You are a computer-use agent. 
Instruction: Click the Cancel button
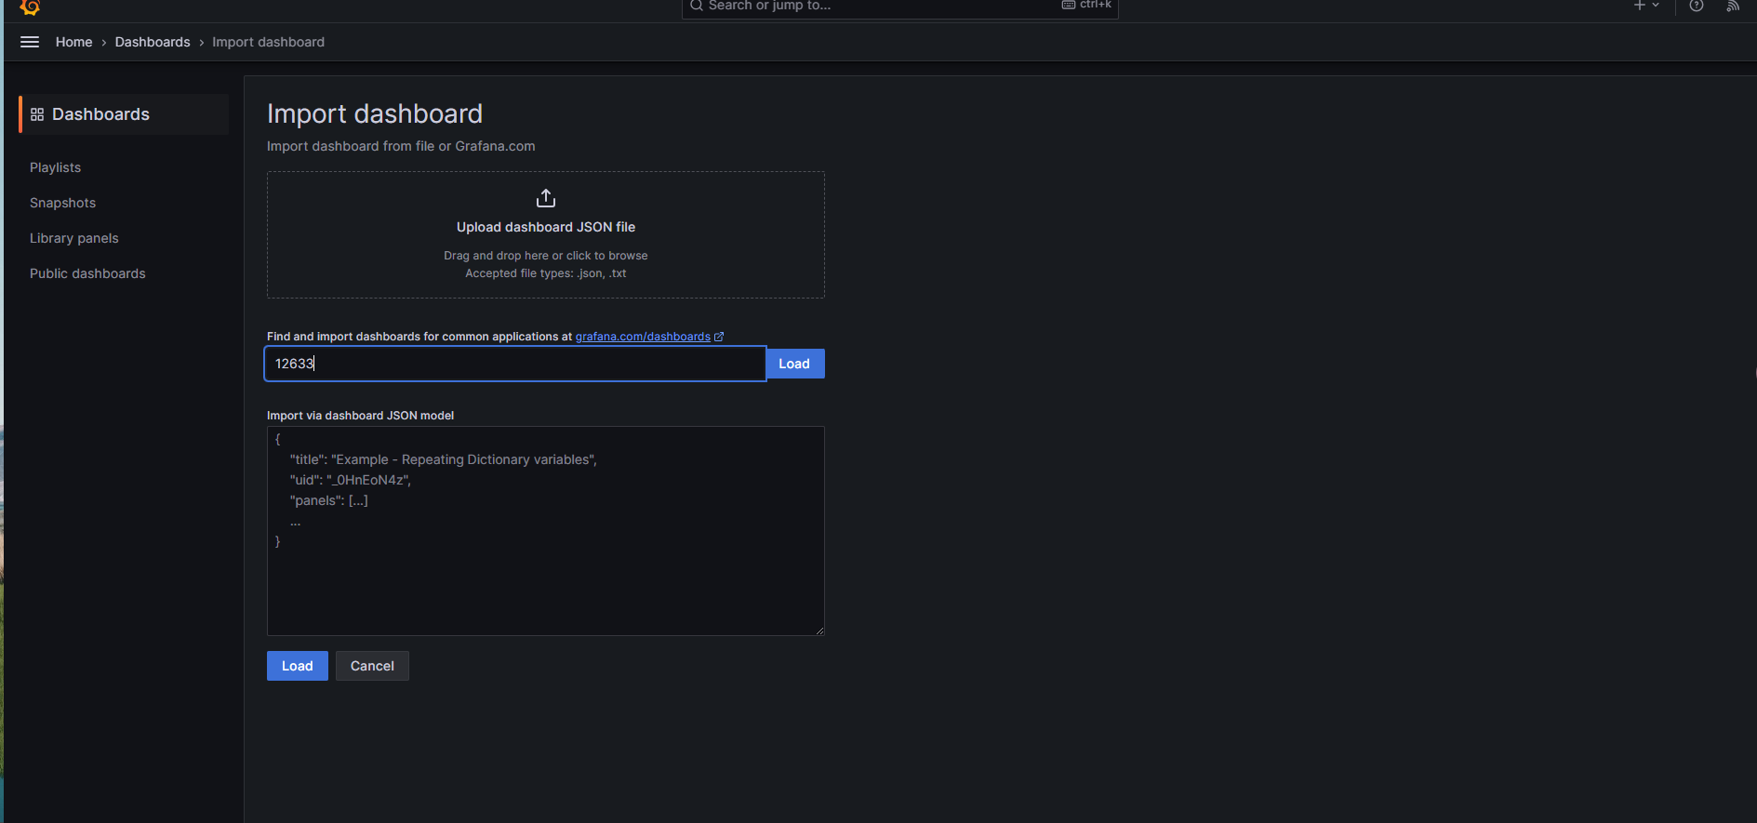372,666
